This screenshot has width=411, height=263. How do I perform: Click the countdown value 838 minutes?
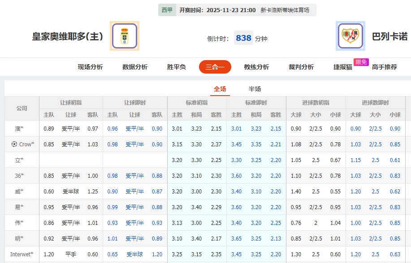pyautogui.click(x=243, y=38)
